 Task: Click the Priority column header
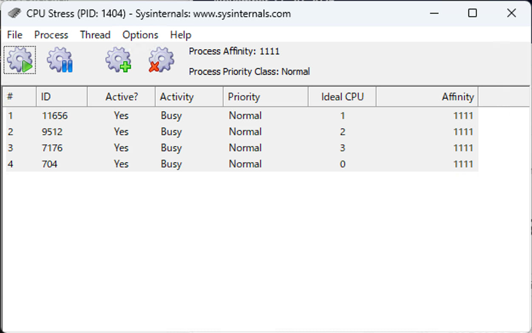(x=266, y=97)
